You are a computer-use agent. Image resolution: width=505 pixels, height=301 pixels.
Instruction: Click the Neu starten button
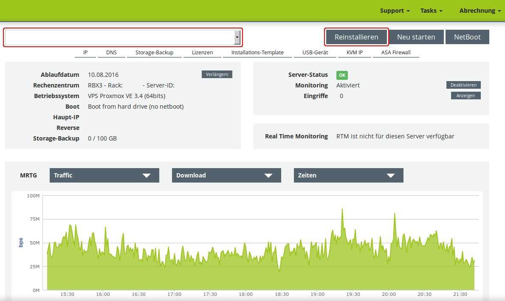pos(416,37)
